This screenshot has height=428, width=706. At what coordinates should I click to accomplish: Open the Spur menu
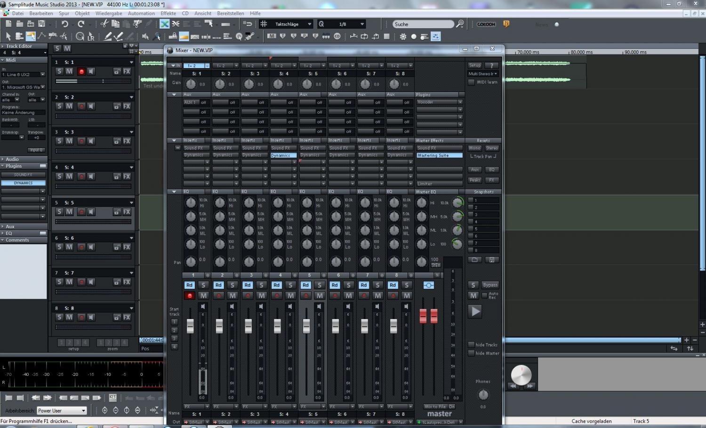(x=64, y=13)
